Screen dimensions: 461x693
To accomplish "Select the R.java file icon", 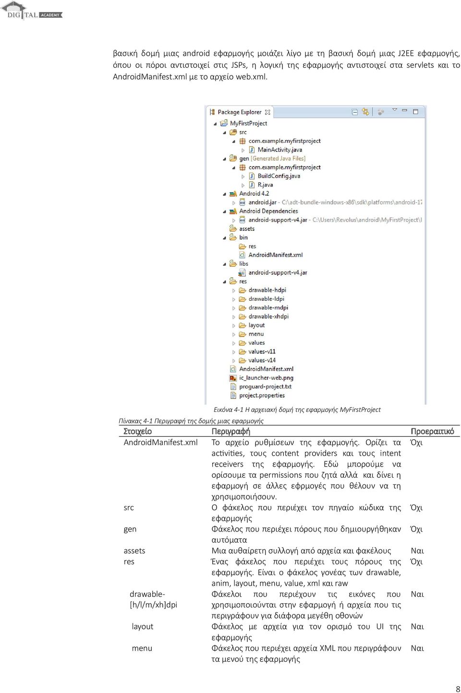I will pos(252,185).
